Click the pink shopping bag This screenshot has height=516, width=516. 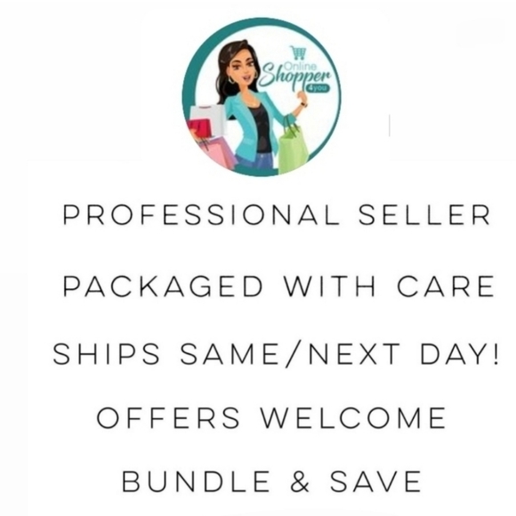[219, 150]
